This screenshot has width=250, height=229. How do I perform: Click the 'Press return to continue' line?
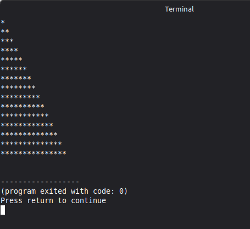[x=53, y=200]
